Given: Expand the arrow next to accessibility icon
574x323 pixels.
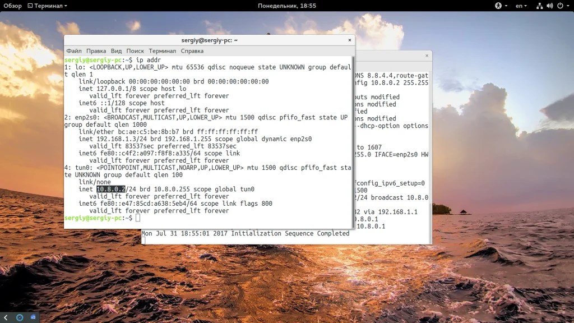Looking at the screenshot, I should click(506, 6).
